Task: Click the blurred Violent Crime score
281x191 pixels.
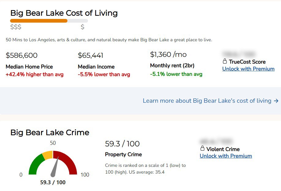Action: coord(216,141)
